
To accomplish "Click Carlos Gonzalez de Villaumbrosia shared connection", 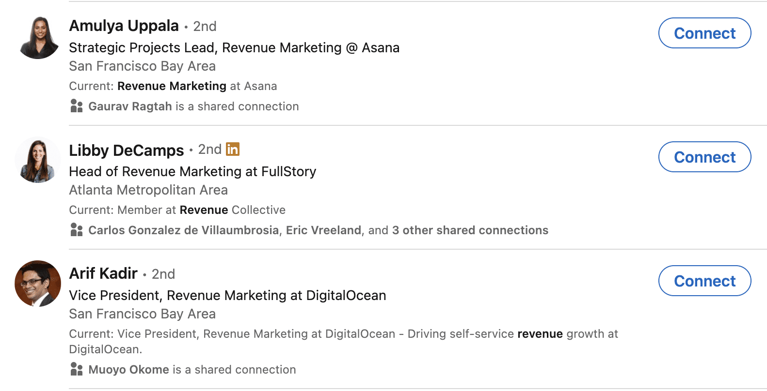I will click(184, 230).
